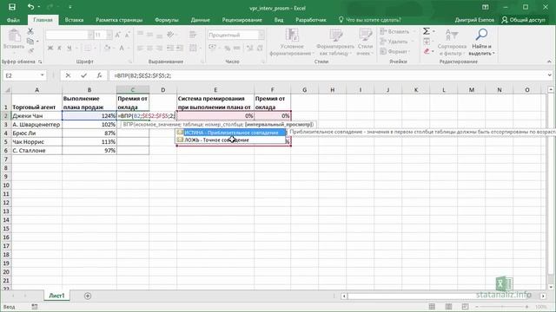Select ЛОЖЬ exact match option
Image resolution: width=556 pixels, height=312 pixels.
point(231,140)
